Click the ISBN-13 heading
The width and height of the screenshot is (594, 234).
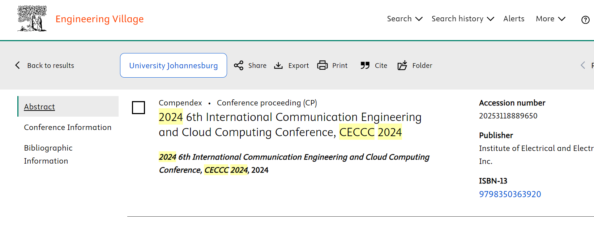493,181
